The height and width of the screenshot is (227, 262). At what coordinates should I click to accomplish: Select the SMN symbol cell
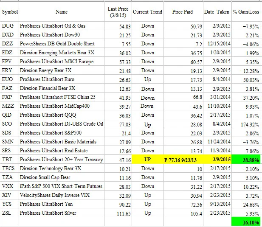10,141
